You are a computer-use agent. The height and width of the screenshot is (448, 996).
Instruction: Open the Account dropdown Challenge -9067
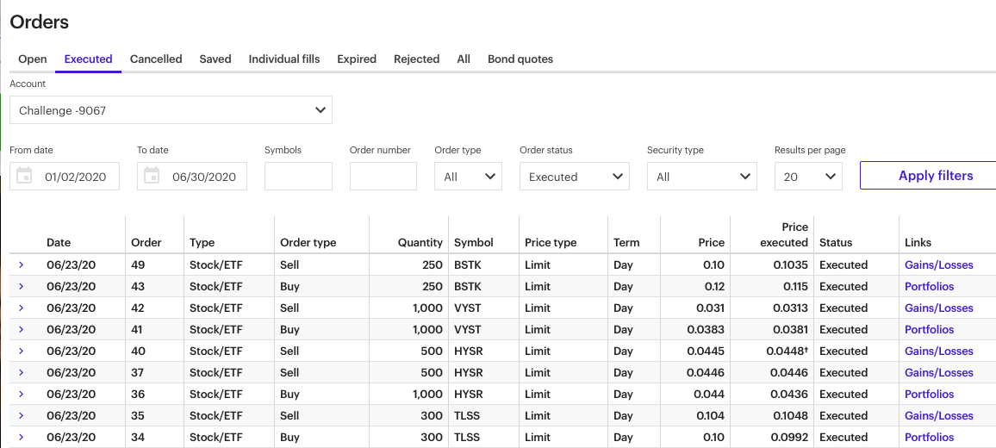coord(171,110)
